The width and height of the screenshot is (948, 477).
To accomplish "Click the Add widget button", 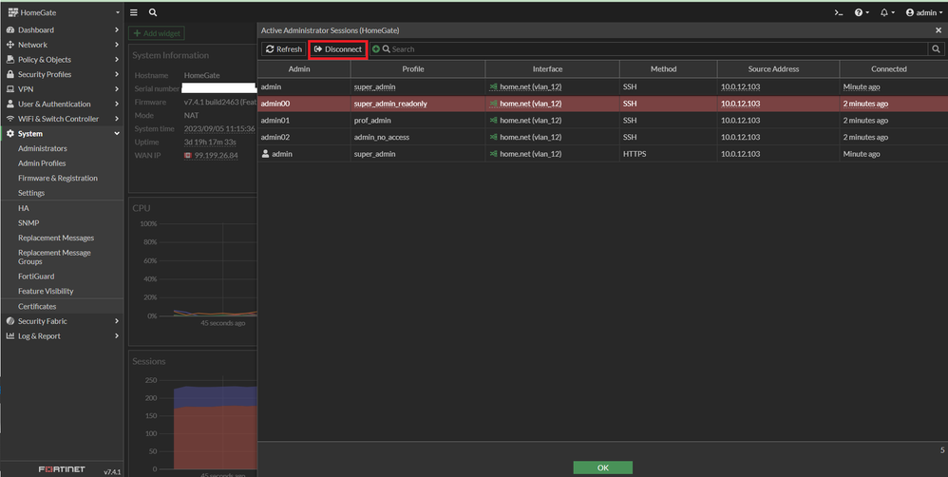I will coord(157,33).
